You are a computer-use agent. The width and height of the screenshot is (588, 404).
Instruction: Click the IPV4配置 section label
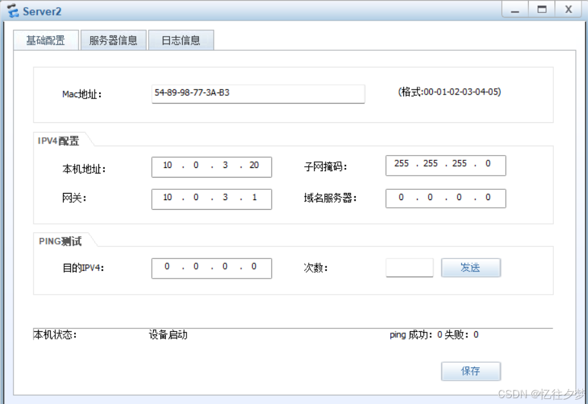pos(59,141)
